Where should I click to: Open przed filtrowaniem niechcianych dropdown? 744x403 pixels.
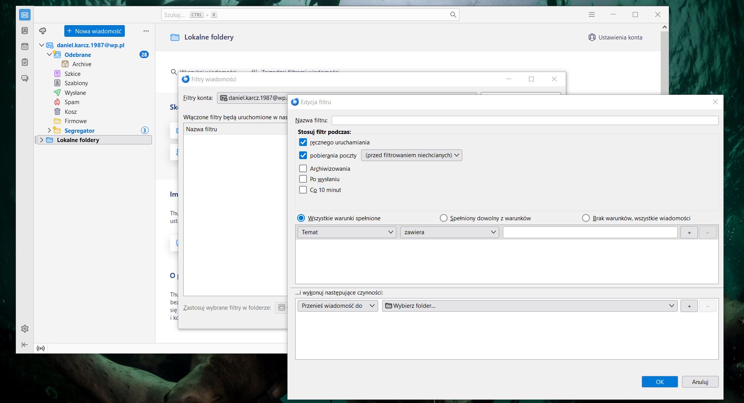click(412, 155)
